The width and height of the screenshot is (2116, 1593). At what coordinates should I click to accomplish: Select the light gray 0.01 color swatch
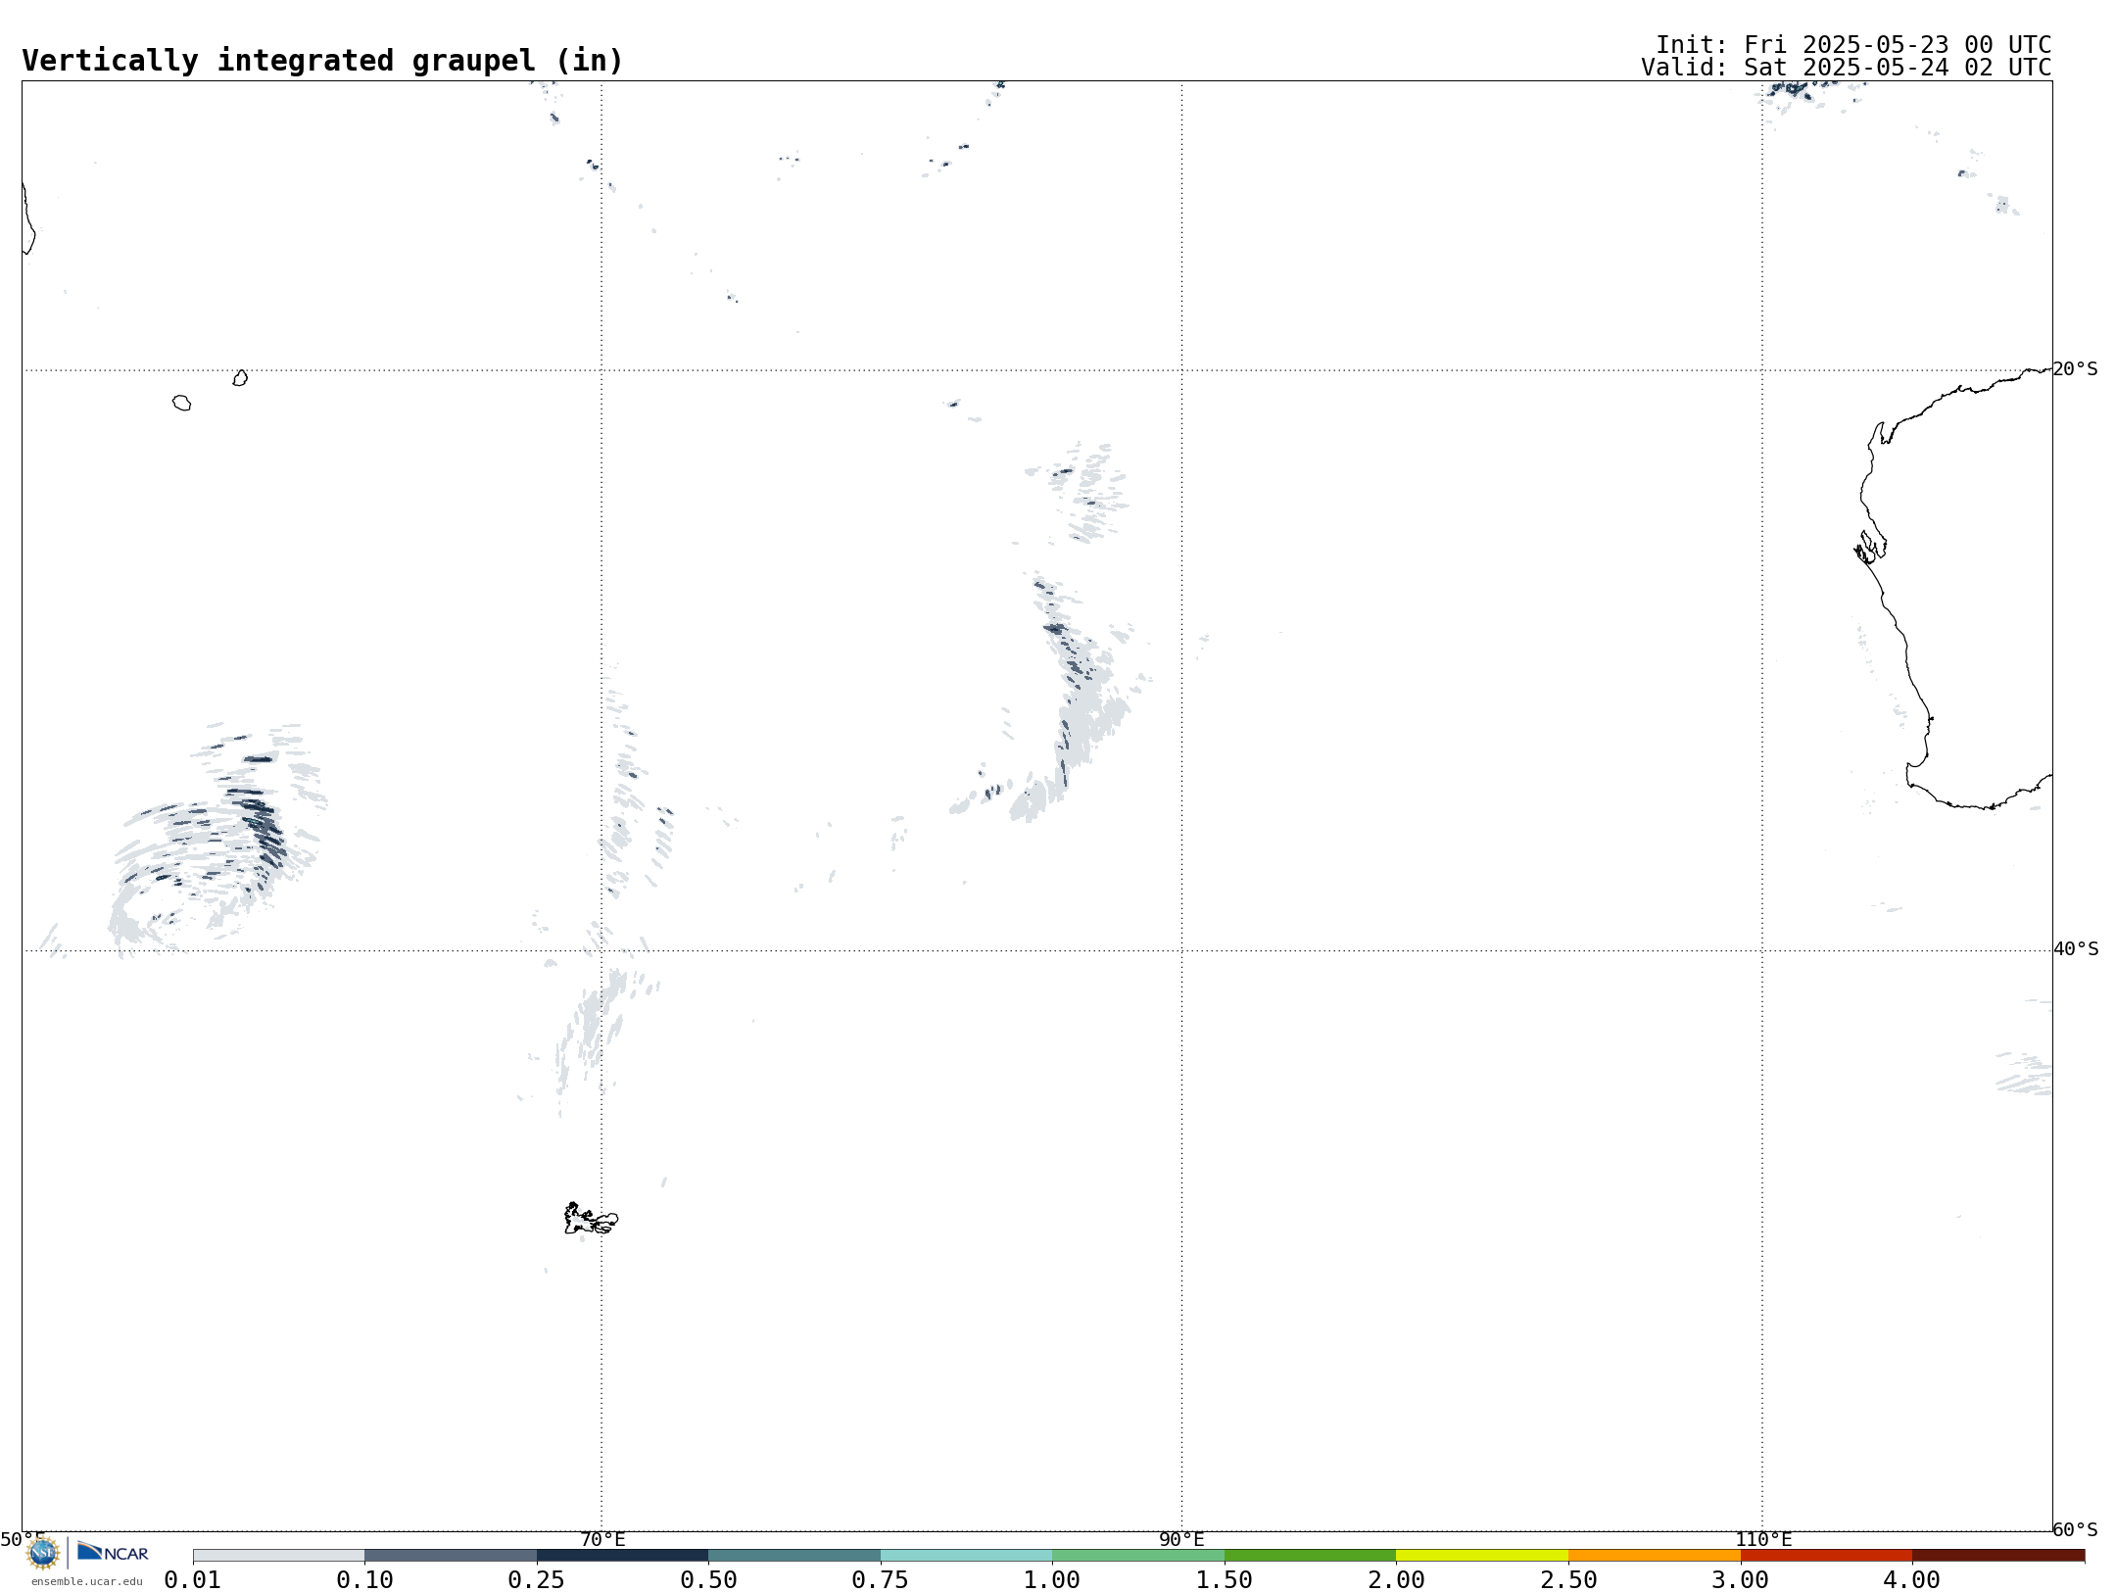[x=279, y=1556]
